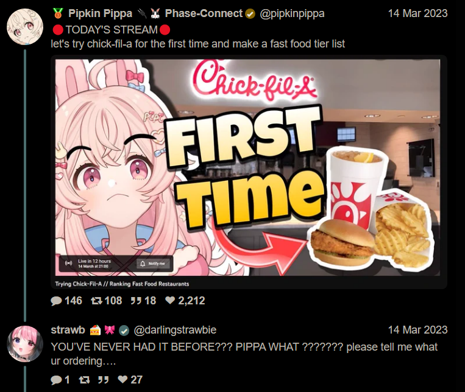The width and height of the screenshot is (465, 392).
Task: Click the 14 Mar 2023 date on strawb's reply
Action: [x=417, y=330]
